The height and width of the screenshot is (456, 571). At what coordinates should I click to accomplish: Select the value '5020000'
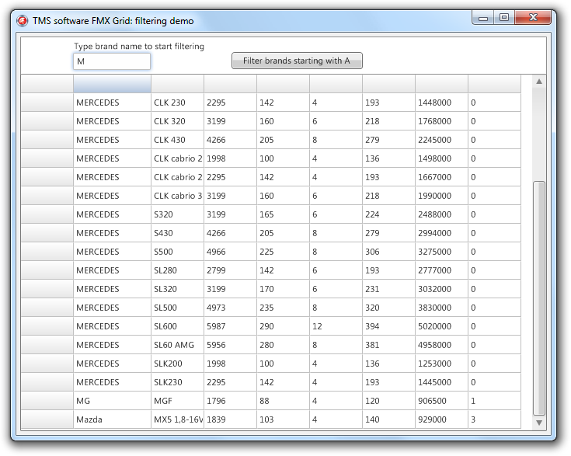[441, 326]
